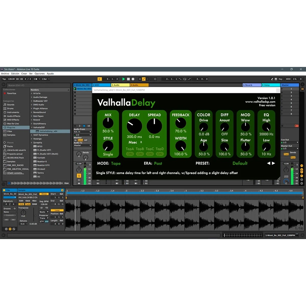
Task: Click the browser search field Buscar
Action: [x=39, y=85]
